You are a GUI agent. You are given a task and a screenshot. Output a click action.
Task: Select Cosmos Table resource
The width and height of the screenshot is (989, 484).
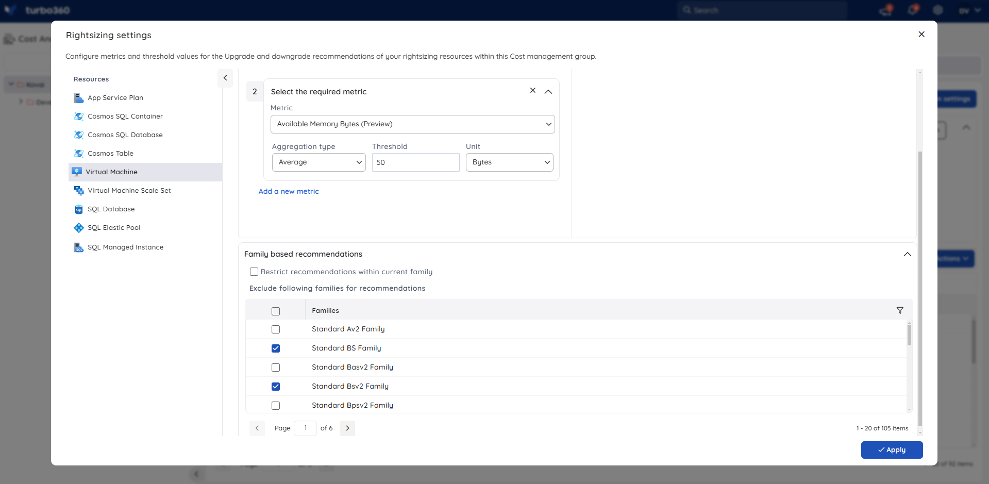145,154
